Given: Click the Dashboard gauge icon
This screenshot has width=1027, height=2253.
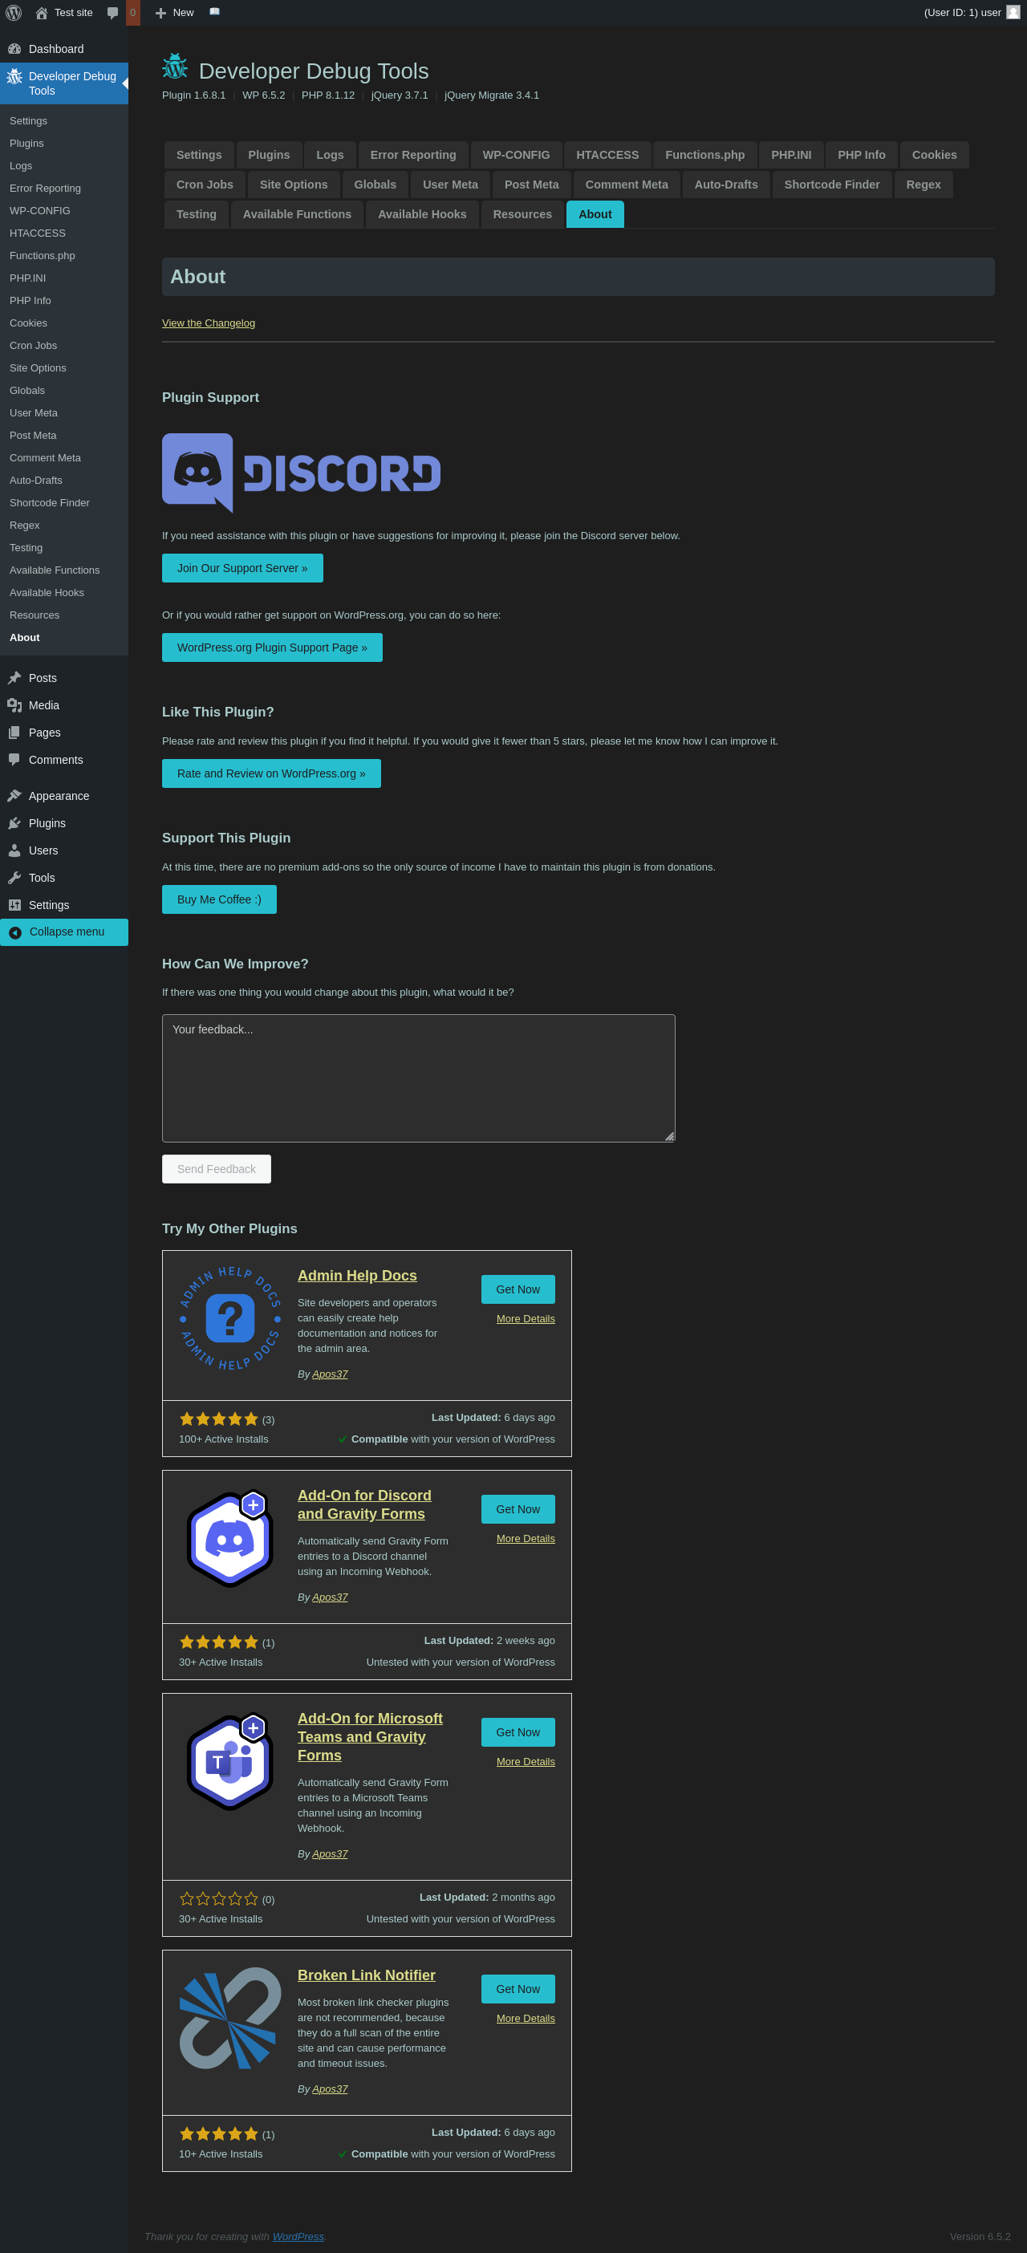Looking at the screenshot, I should point(14,49).
